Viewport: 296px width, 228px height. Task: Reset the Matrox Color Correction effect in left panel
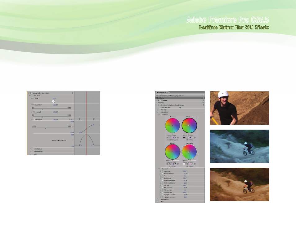[73, 93]
